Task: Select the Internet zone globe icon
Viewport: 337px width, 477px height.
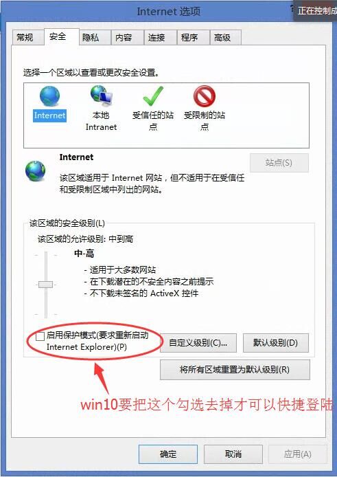Action: coord(49,96)
